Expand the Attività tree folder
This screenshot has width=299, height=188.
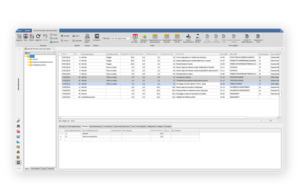tap(28, 59)
